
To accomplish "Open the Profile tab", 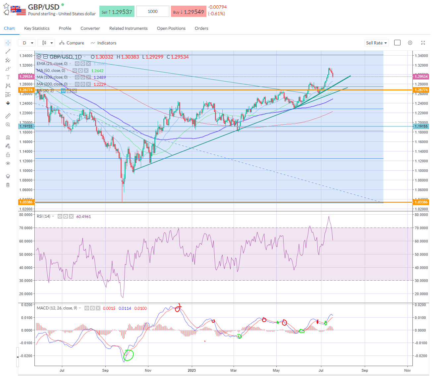I will click(x=65, y=28).
